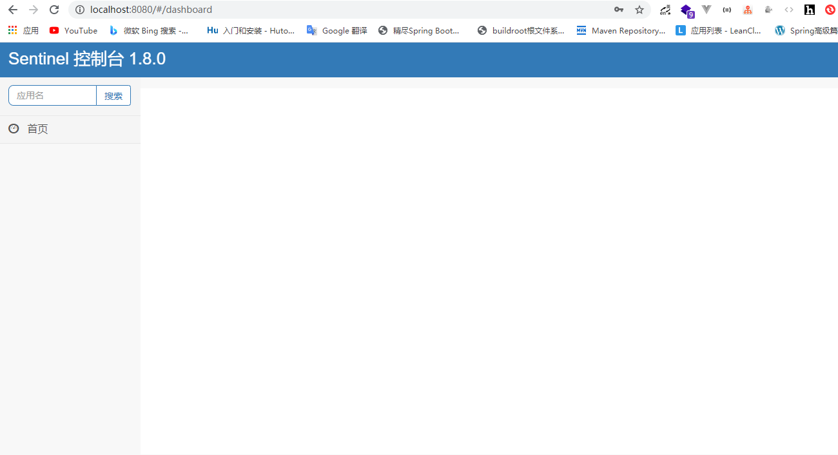The height and width of the screenshot is (455, 838).
Task: Focus the 应用名 search input field
Action: point(53,95)
